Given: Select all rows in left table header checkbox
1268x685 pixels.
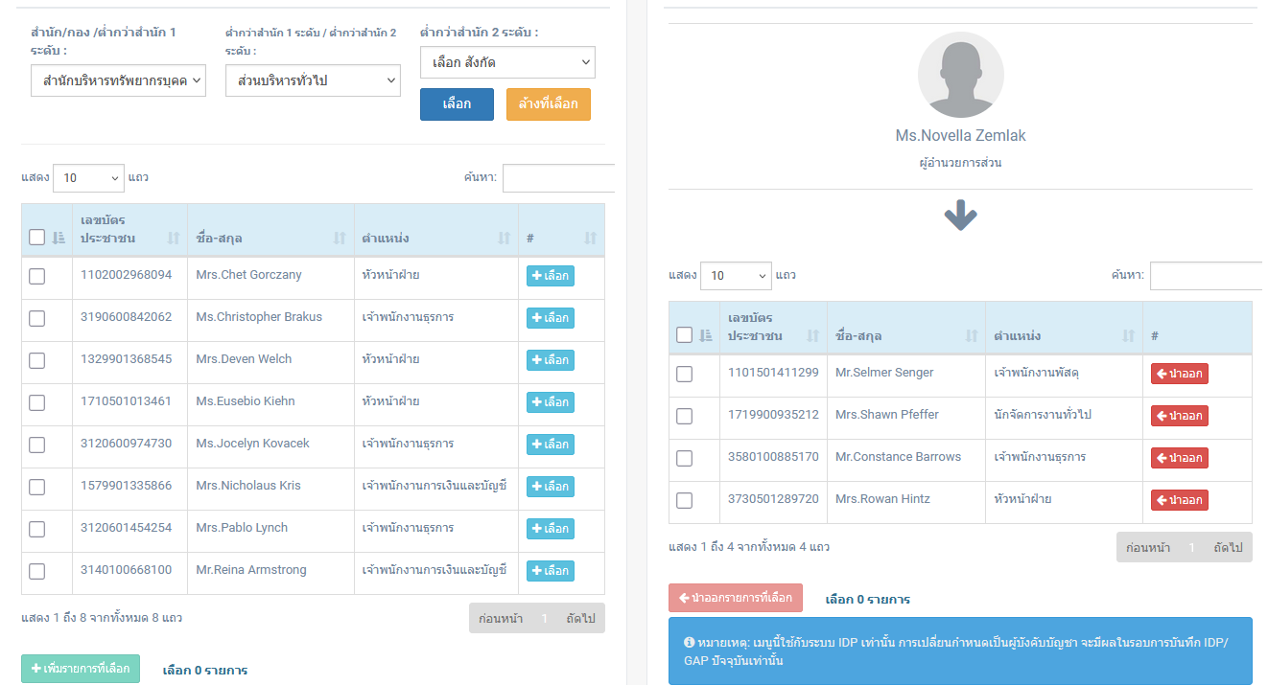Looking at the screenshot, I should pyautogui.click(x=36, y=238).
